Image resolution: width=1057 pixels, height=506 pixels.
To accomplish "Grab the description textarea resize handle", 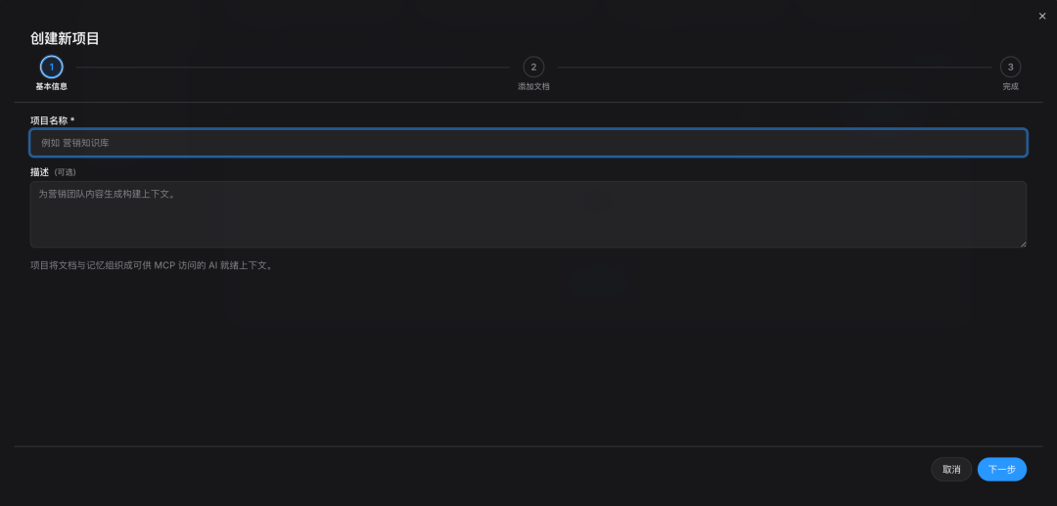I will click(x=1023, y=244).
